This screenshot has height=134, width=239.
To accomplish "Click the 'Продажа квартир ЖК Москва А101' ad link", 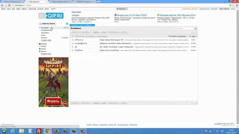I will pos(178,15).
